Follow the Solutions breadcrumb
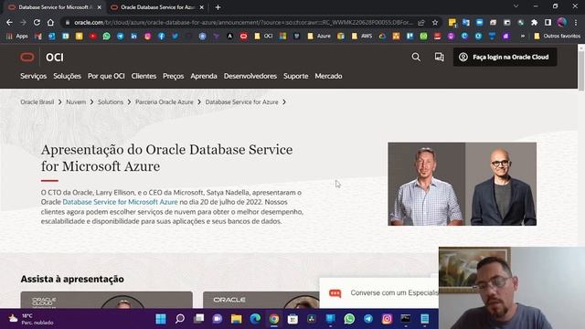Image resolution: width=585 pixels, height=329 pixels. coord(111,101)
